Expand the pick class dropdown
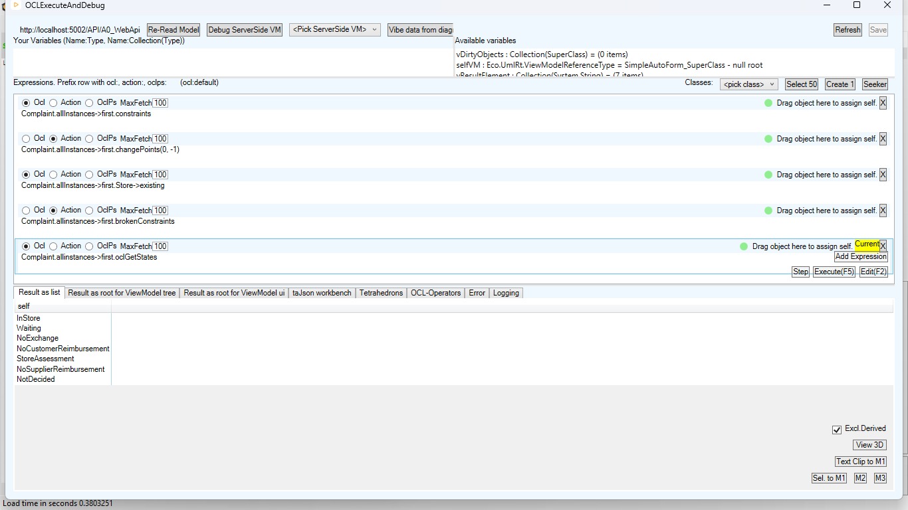 [748, 84]
